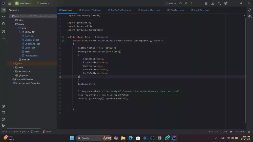Viewport: 253px width, 142px height.
Task: Collapse the main folder
Action: pos(13,24)
